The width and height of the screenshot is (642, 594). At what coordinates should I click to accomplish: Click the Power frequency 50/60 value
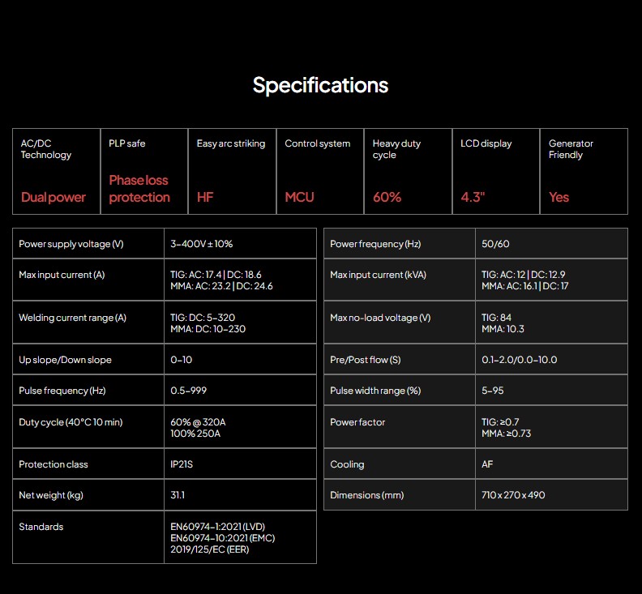(x=495, y=244)
